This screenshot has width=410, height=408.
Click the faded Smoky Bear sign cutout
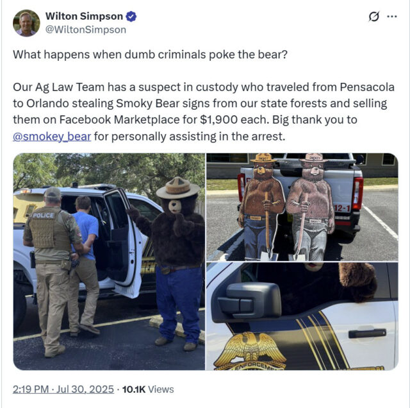pos(310,207)
